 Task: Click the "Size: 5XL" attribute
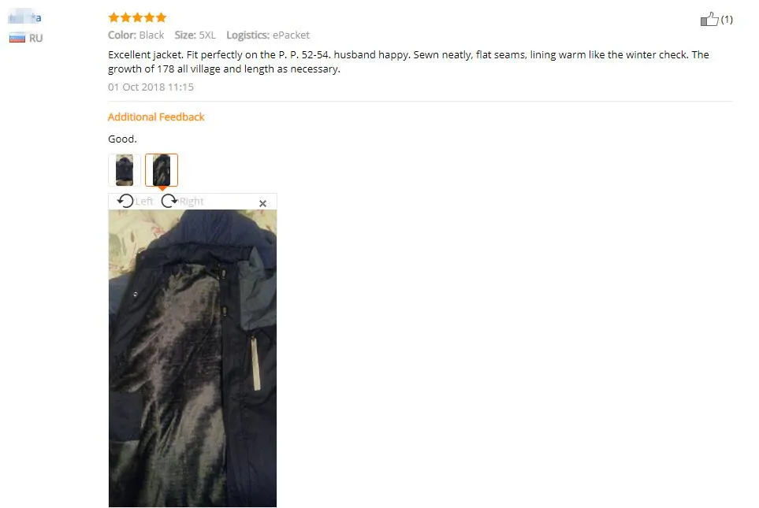tap(195, 35)
